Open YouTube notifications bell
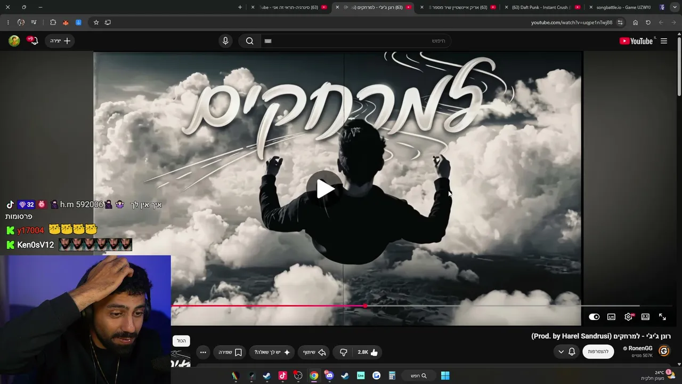Image resolution: width=682 pixels, height=384 pixels. pos(34,41)
